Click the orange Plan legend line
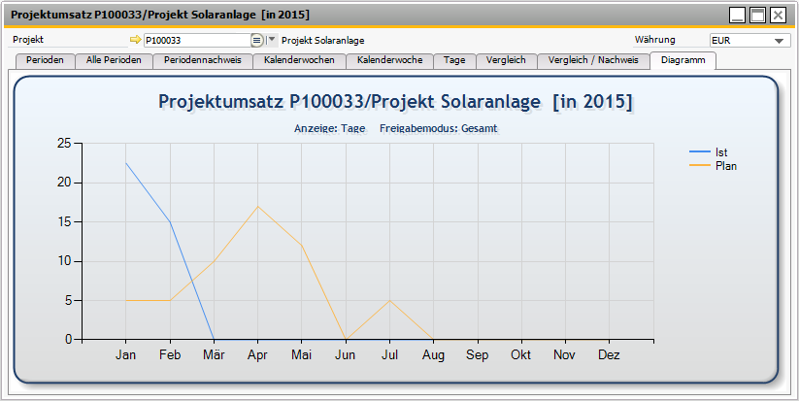Viewport: 799px width, 401px height. coord(699,166)
